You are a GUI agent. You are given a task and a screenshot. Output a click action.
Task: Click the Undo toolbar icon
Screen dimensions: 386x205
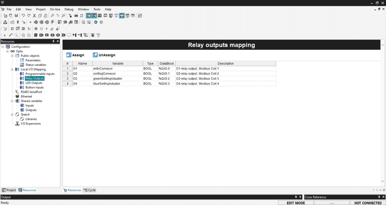click(23, 16)
